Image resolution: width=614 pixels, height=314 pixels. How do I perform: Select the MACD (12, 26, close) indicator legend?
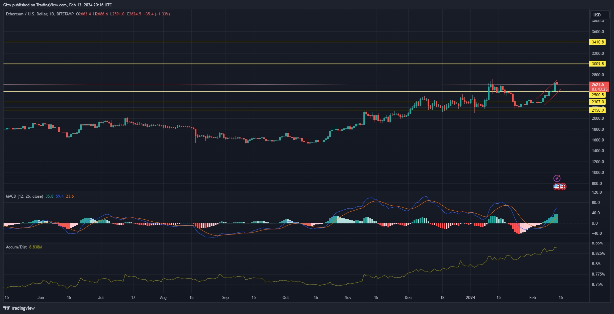tap(24, 196)
